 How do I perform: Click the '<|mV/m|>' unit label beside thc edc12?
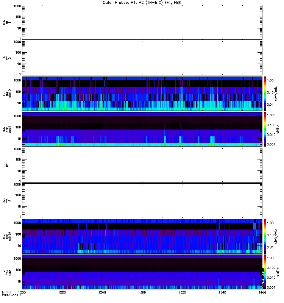(x=276, y=236)
